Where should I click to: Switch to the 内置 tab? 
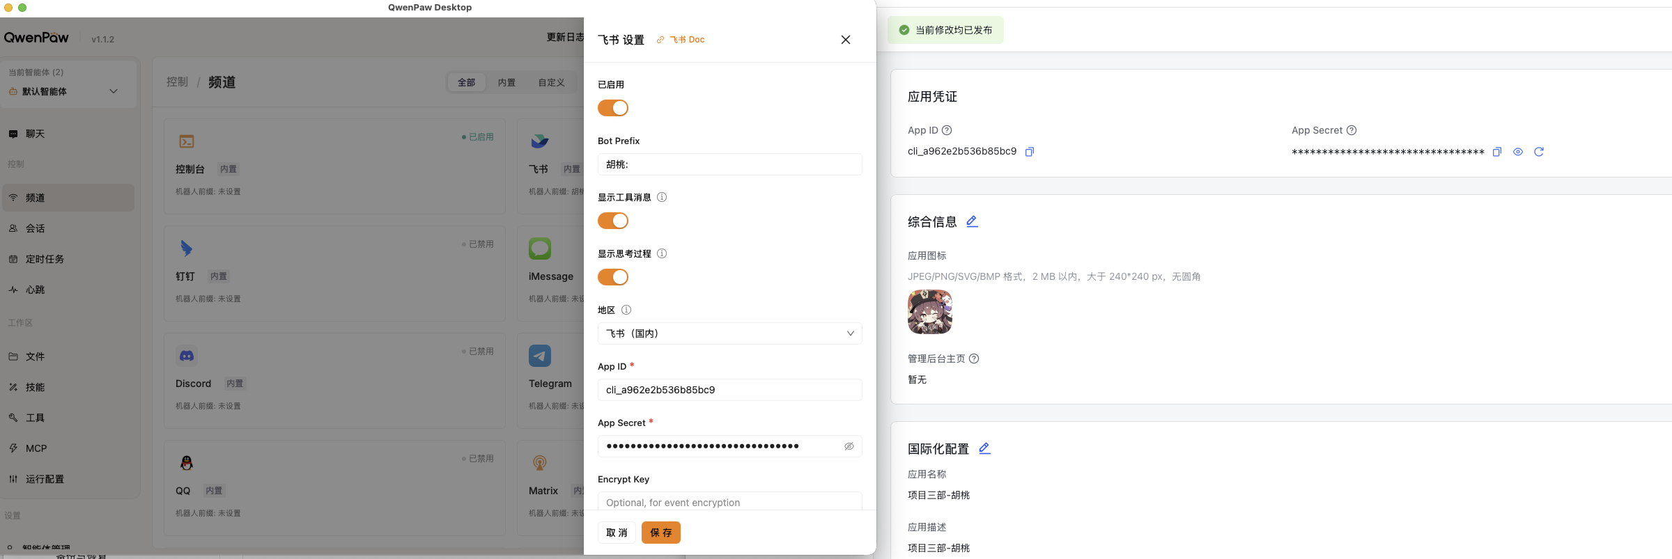[506, 83]
